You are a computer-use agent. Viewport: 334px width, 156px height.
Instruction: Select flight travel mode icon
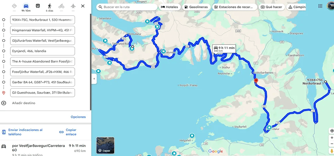coord(73,6)
